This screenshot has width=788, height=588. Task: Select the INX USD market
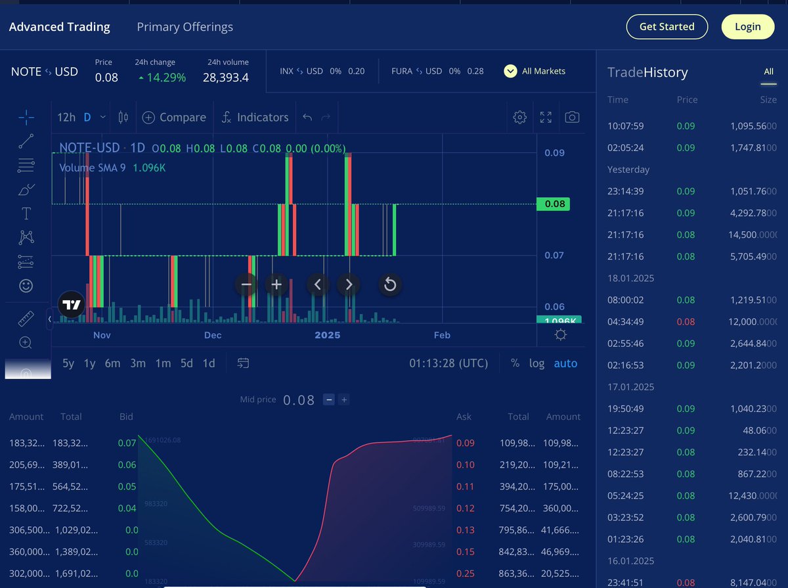(322, 71)
